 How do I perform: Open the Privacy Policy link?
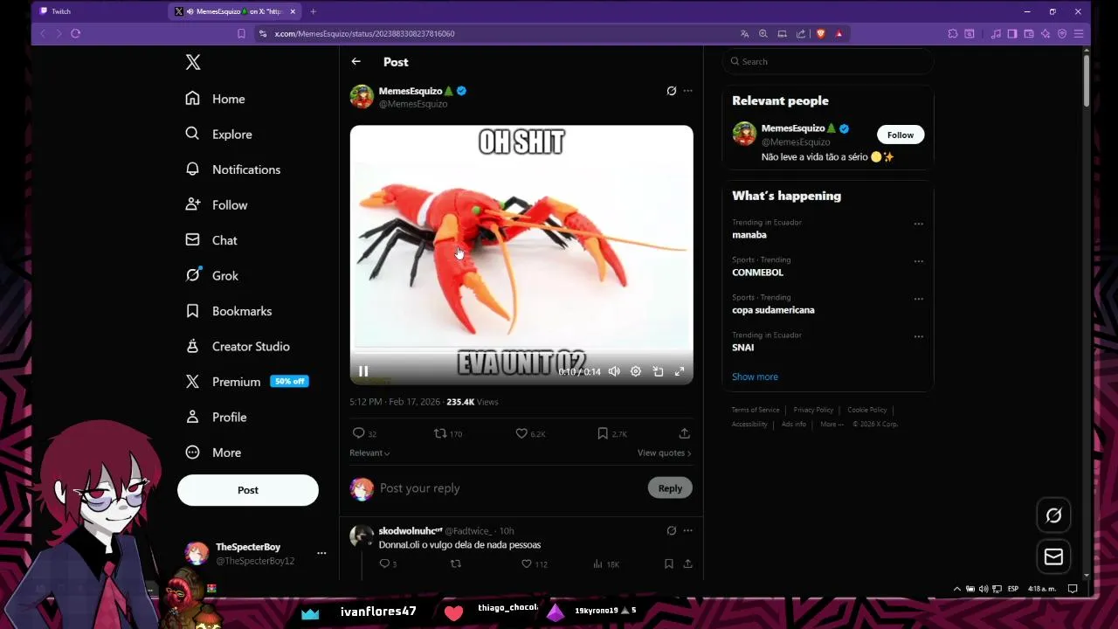pyautogui.click(x=813, y=410)
